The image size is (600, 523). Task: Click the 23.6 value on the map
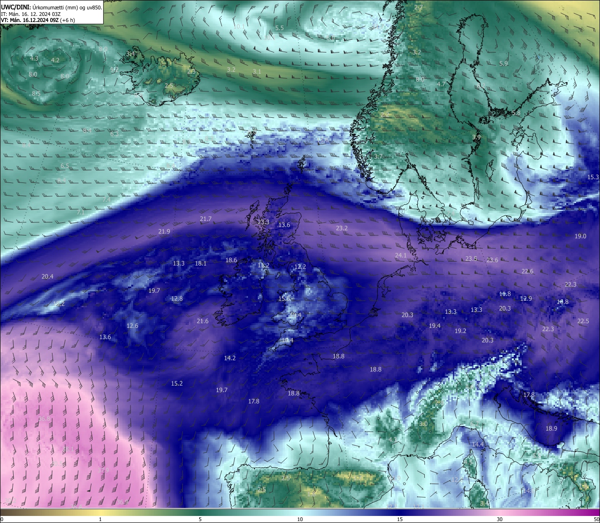[492, 260]
